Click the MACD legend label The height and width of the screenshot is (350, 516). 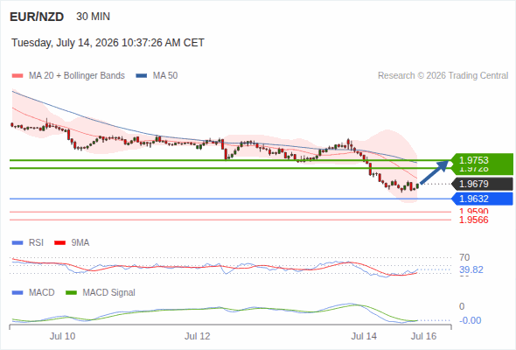click(41, 293)
